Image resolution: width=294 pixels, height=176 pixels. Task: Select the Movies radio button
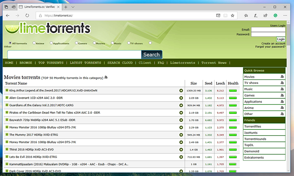[x=94, y=43]
